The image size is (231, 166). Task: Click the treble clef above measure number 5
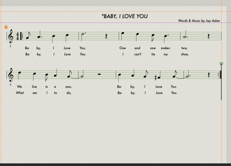[x=11, y=75]
